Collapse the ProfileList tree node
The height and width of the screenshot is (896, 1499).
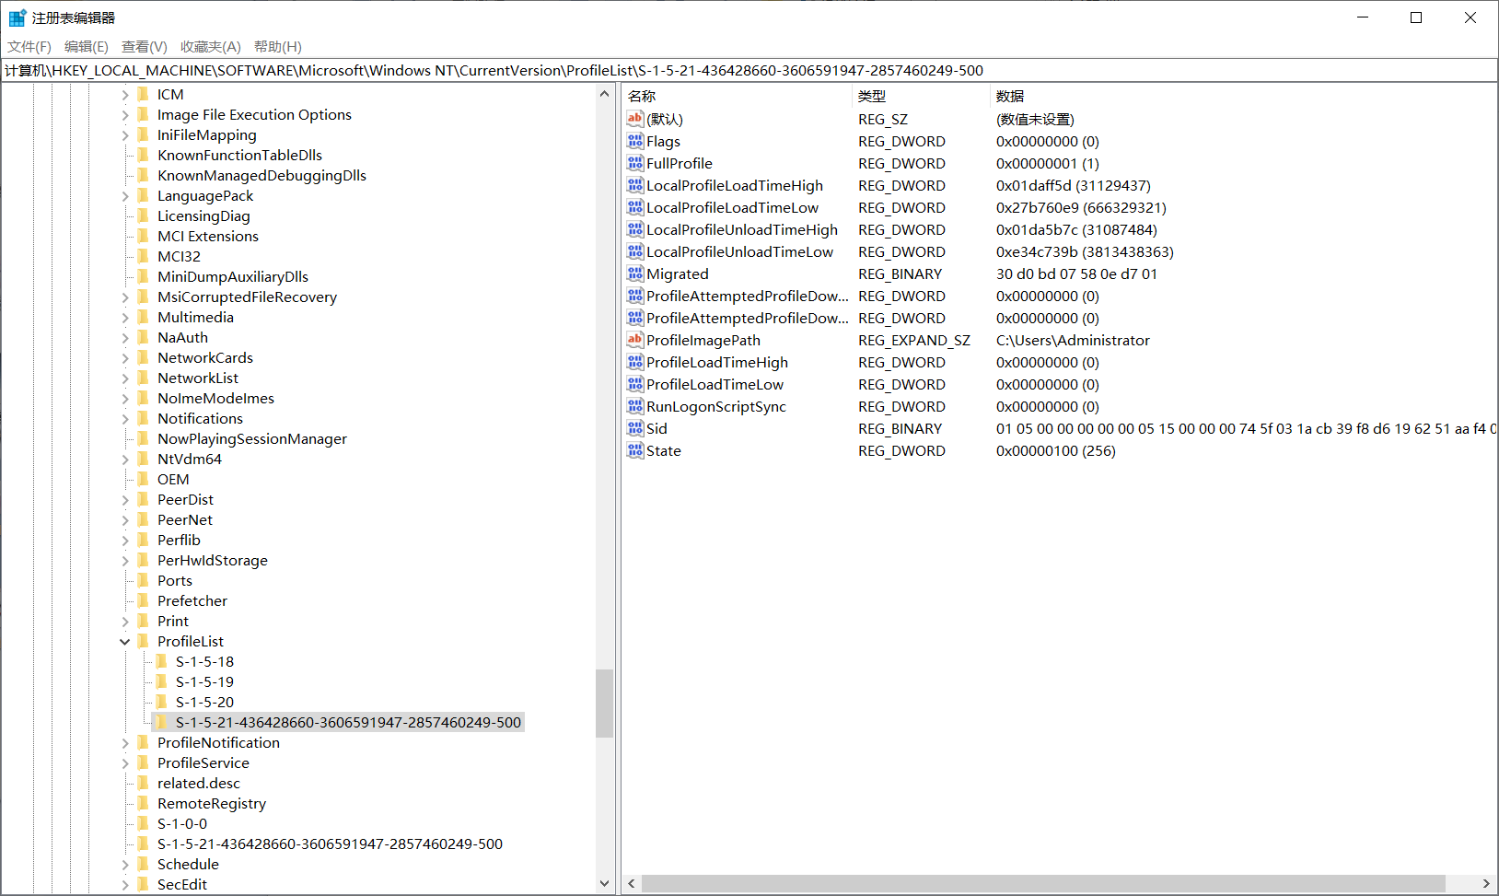125,642
